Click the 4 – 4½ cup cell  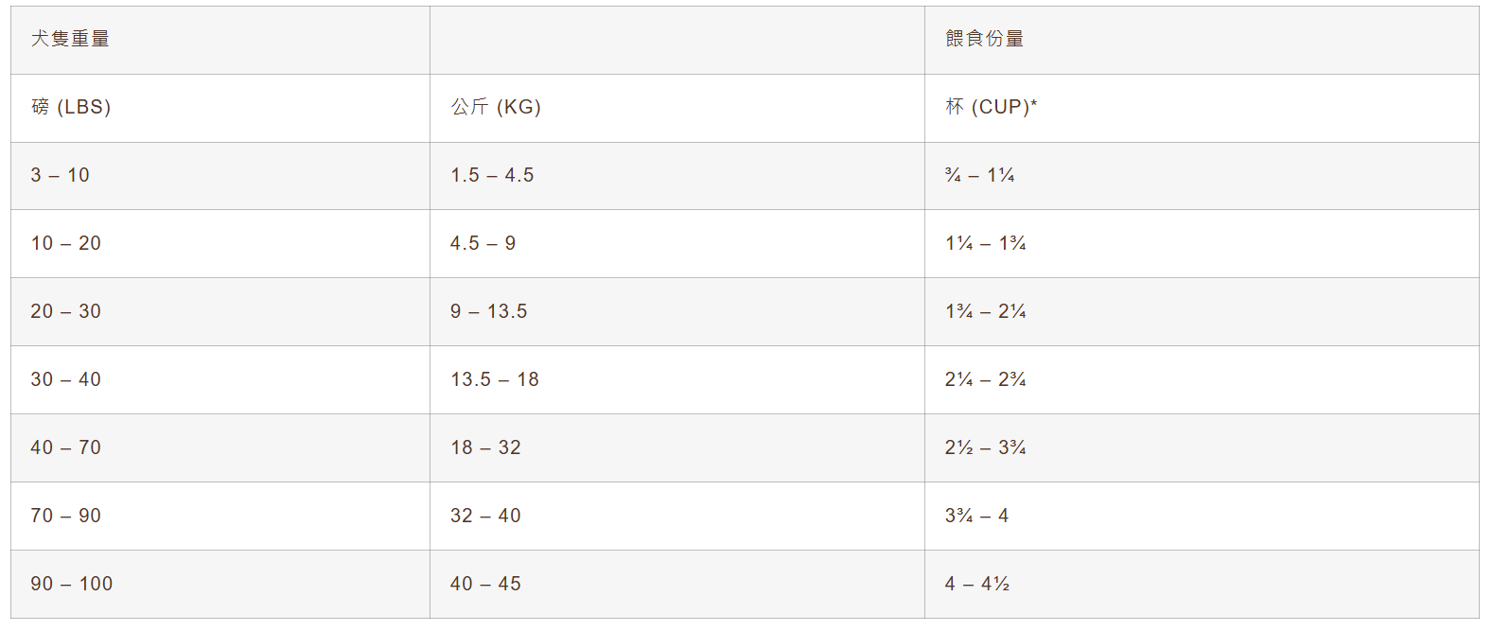click(976, 584)
